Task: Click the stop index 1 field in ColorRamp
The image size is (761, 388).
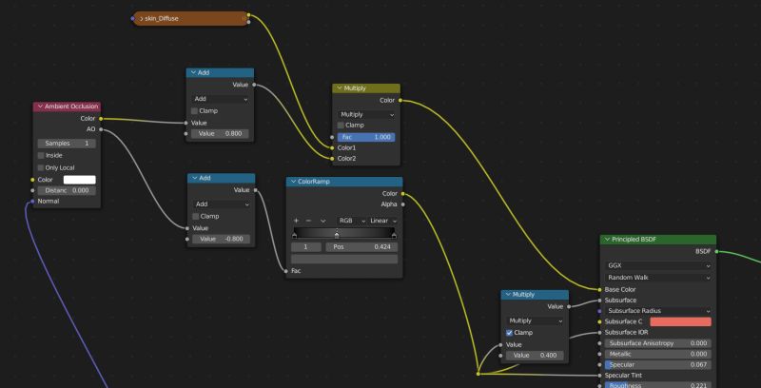Action: (306, 247)
